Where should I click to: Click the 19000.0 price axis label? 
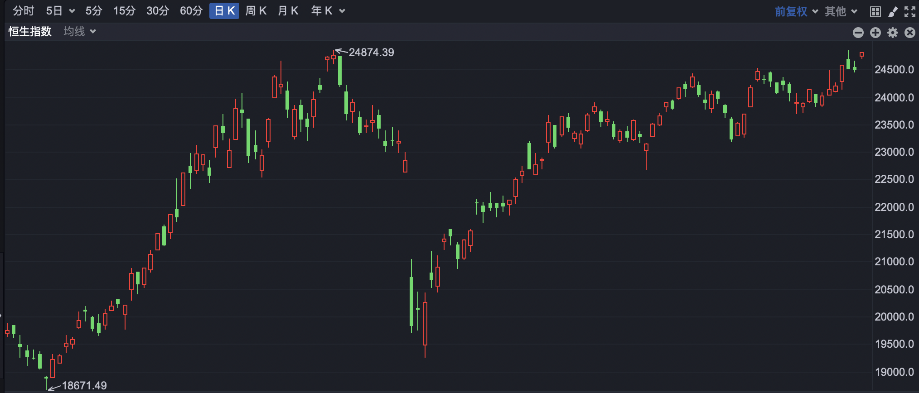pyautogui.click(x=894, y=372)
